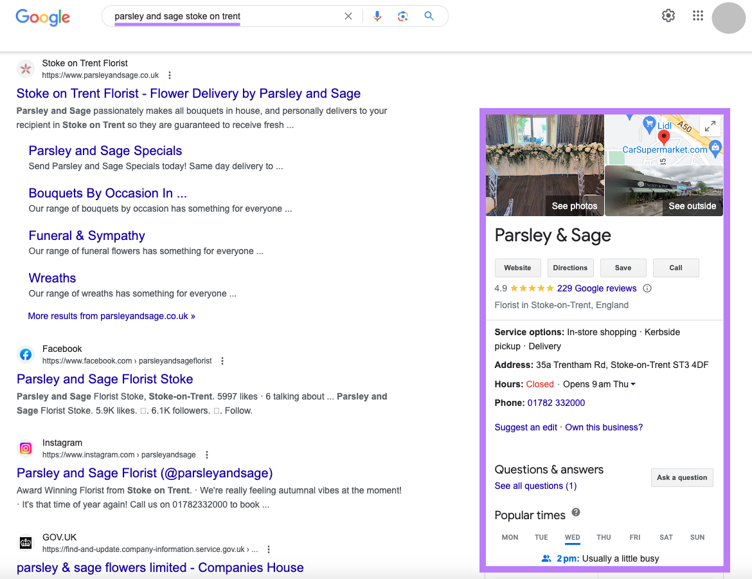This screenshot has height=579, width=752.
Task: Click the 4.9 star rating stars
Action: [x=531, y=288]
